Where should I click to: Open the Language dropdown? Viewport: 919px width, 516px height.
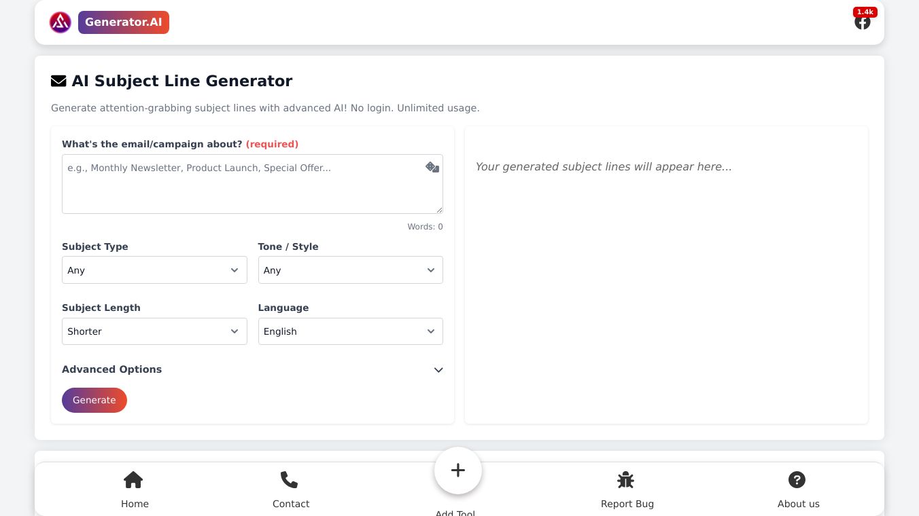350,331
